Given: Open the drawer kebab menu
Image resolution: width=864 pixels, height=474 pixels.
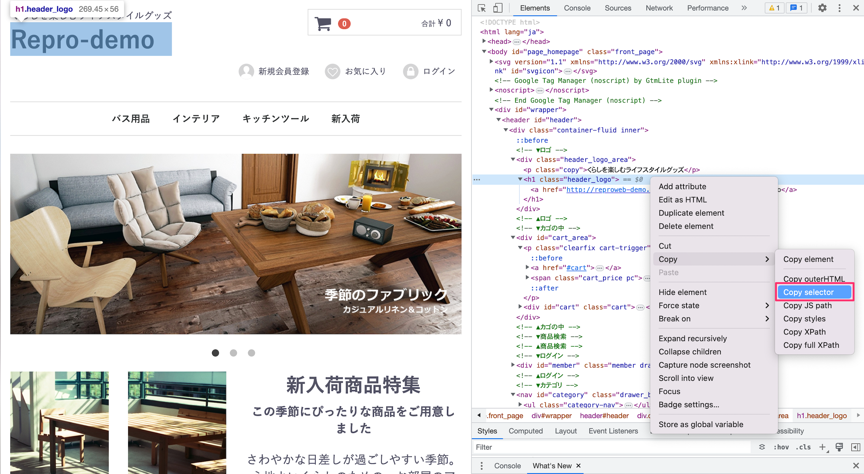Looking at the screenshot, I should pos(481,466).
